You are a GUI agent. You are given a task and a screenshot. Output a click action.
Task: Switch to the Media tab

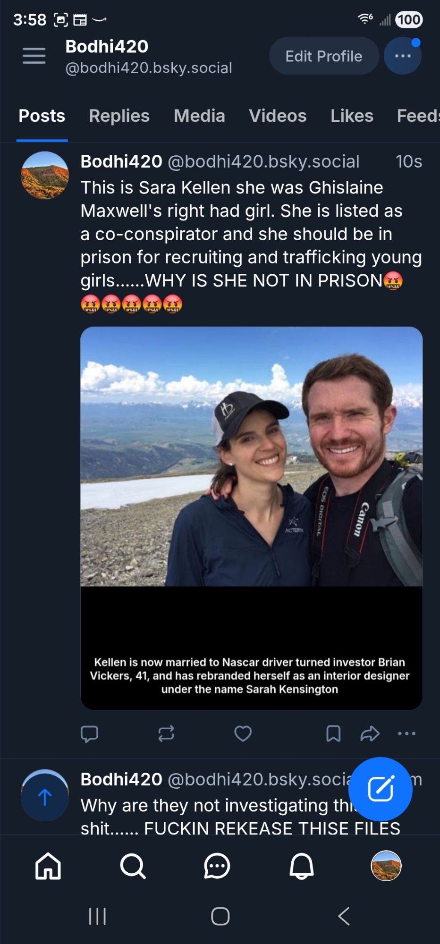199,116
